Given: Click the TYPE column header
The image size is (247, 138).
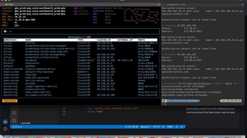Looking at the screenshot, I should pos(80,40).
